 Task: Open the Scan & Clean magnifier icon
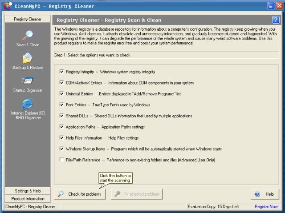coord(28,35)
